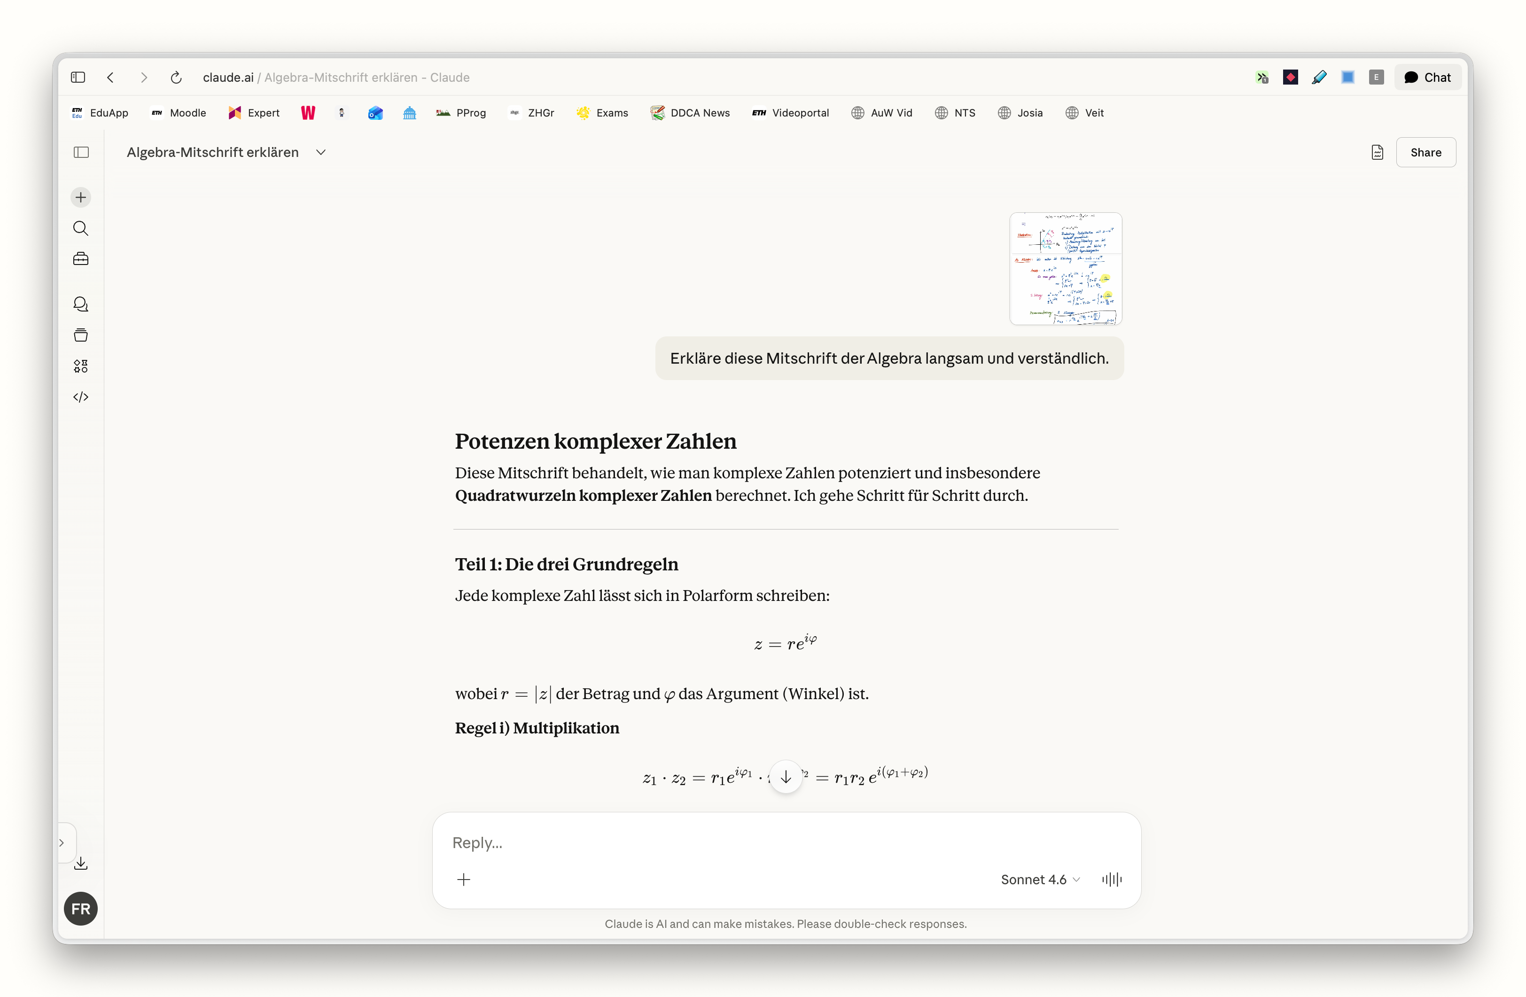Toggle the Claude sidebar panel icon

coord(81,152)
